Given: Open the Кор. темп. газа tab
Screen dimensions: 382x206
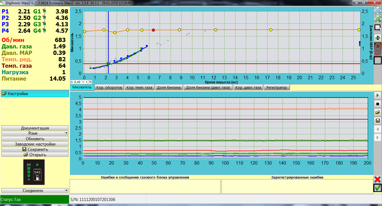Looking at the screenshot, I should [x=139, y=88].
